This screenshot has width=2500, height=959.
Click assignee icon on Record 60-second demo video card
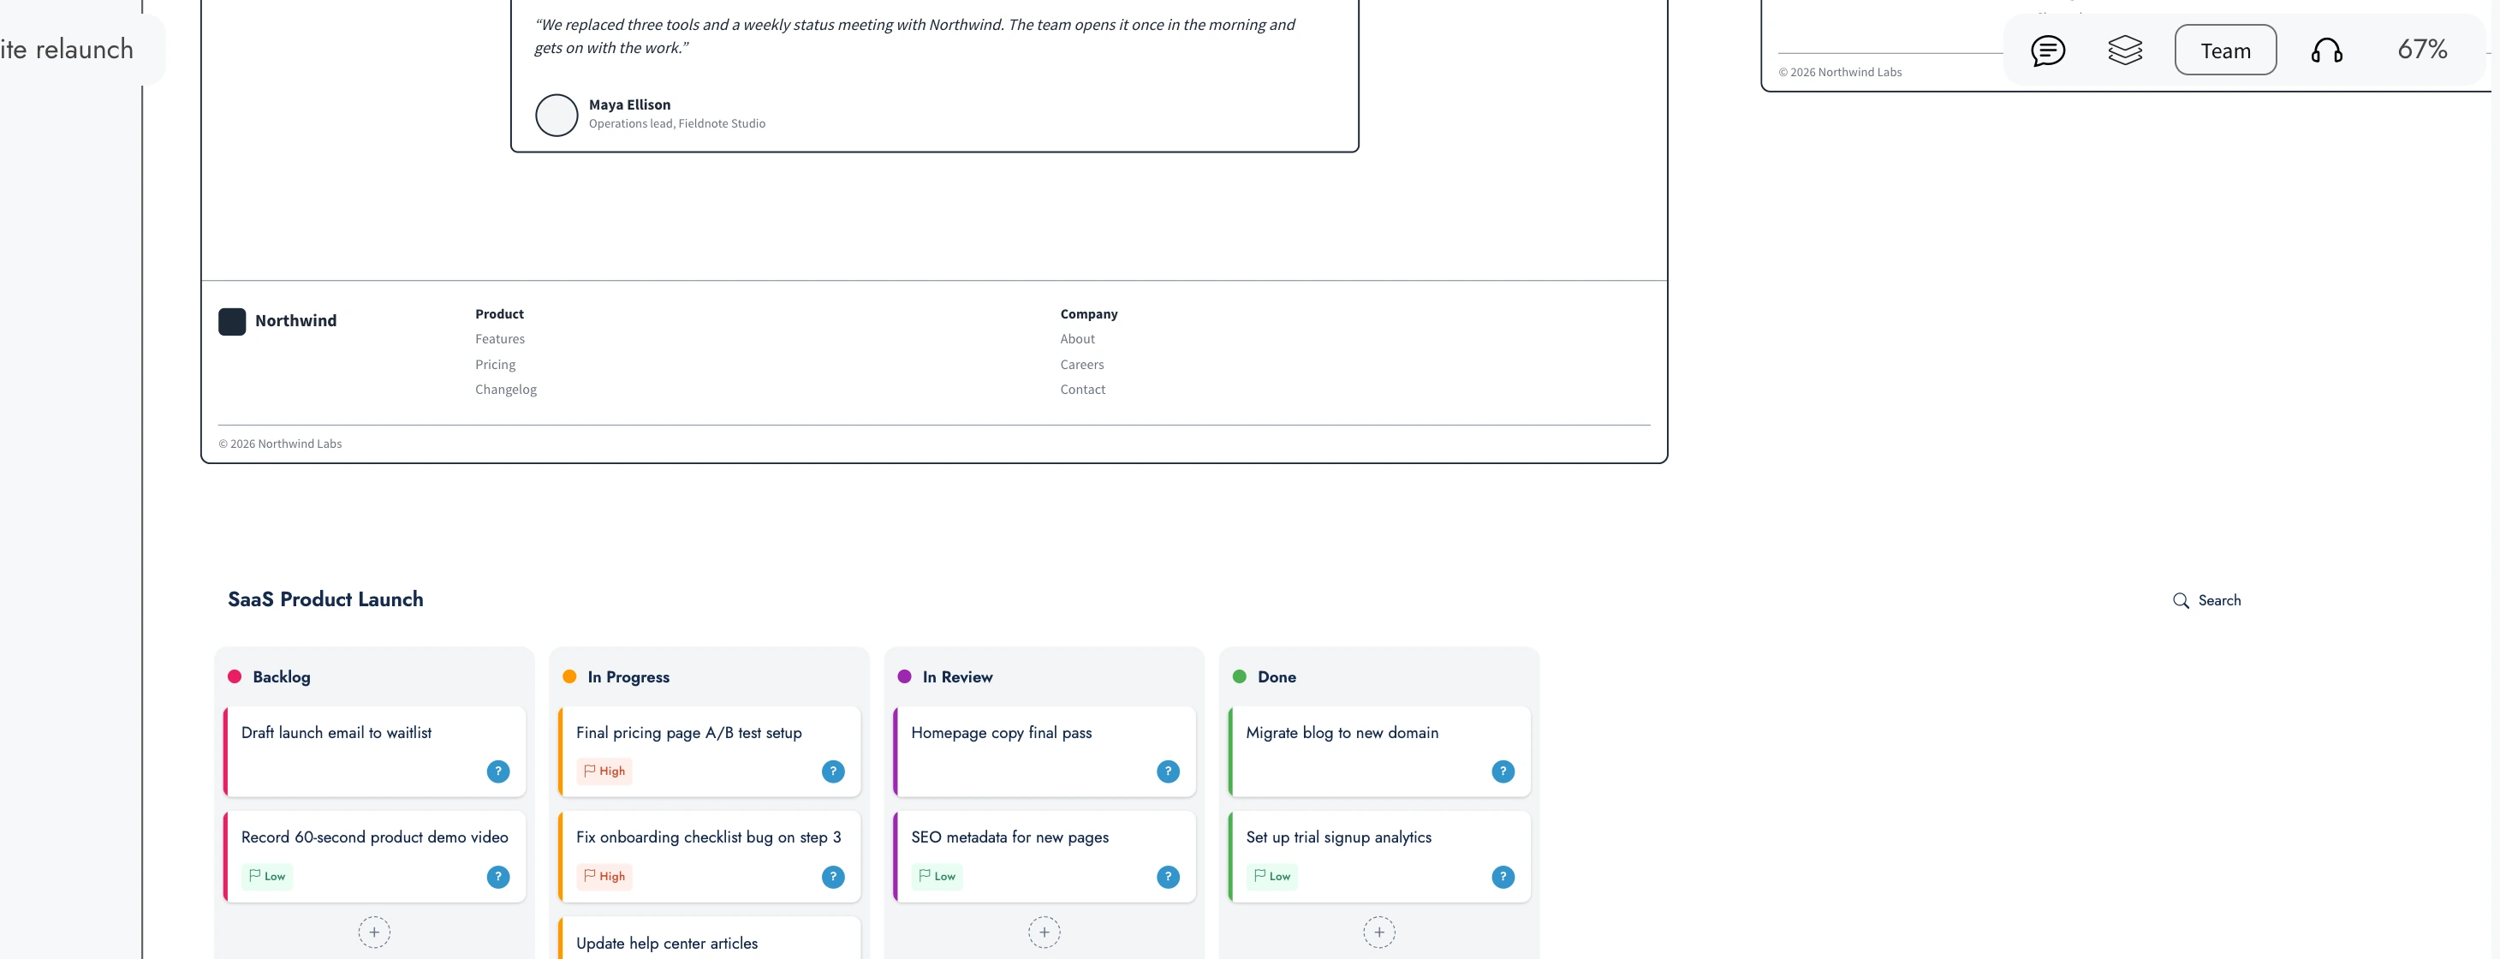click(x=498, y=877)
